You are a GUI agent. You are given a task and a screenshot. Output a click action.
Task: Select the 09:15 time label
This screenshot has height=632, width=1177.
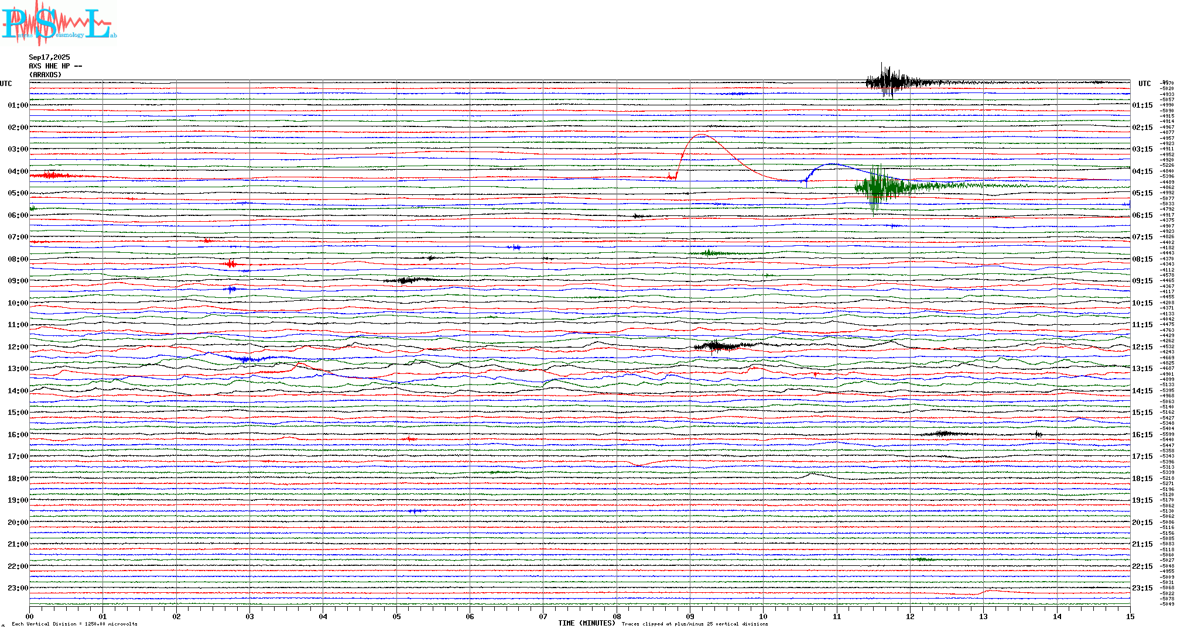click(1142, 281)
